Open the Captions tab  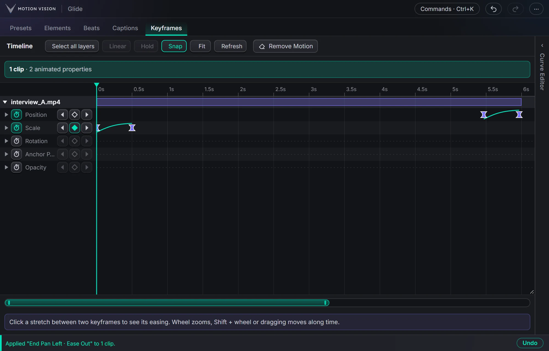click(x=125, y=28)
